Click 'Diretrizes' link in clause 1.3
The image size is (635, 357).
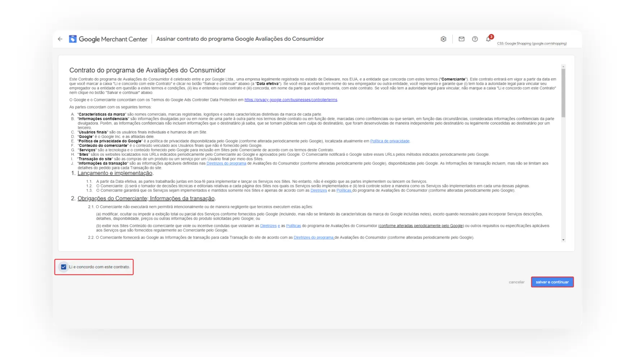pyautogui.click(x=318, y=190)
